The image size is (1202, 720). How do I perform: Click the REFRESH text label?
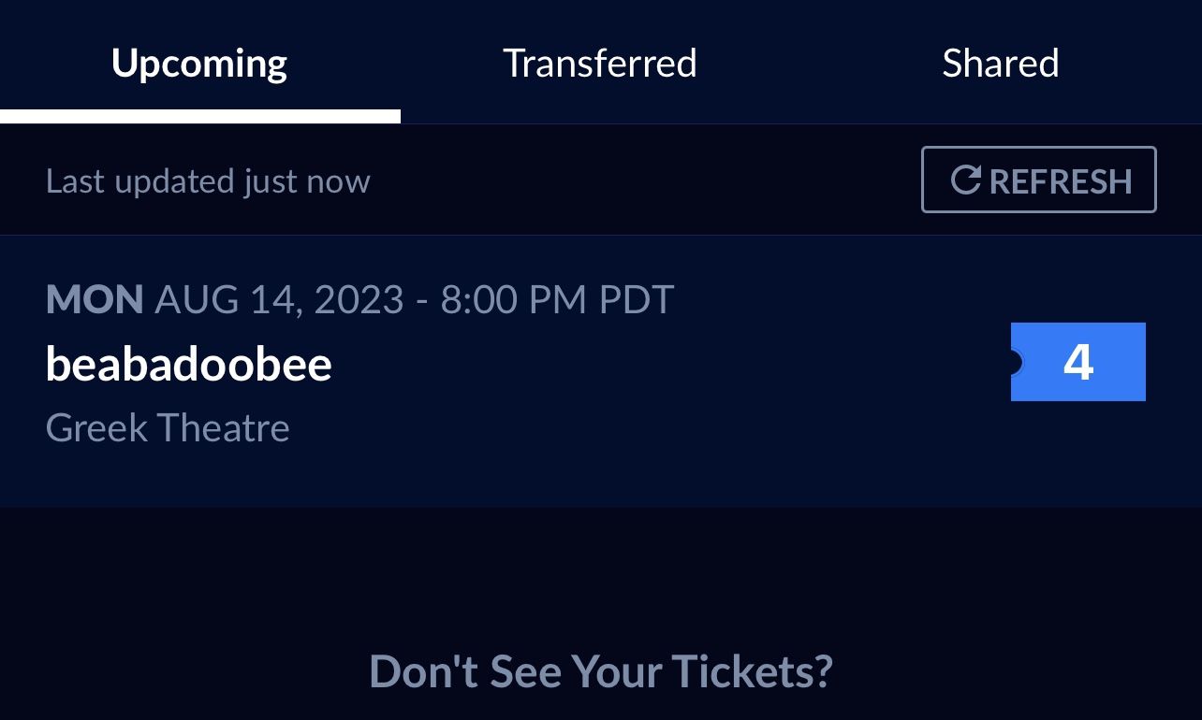tap(1061, 180)
